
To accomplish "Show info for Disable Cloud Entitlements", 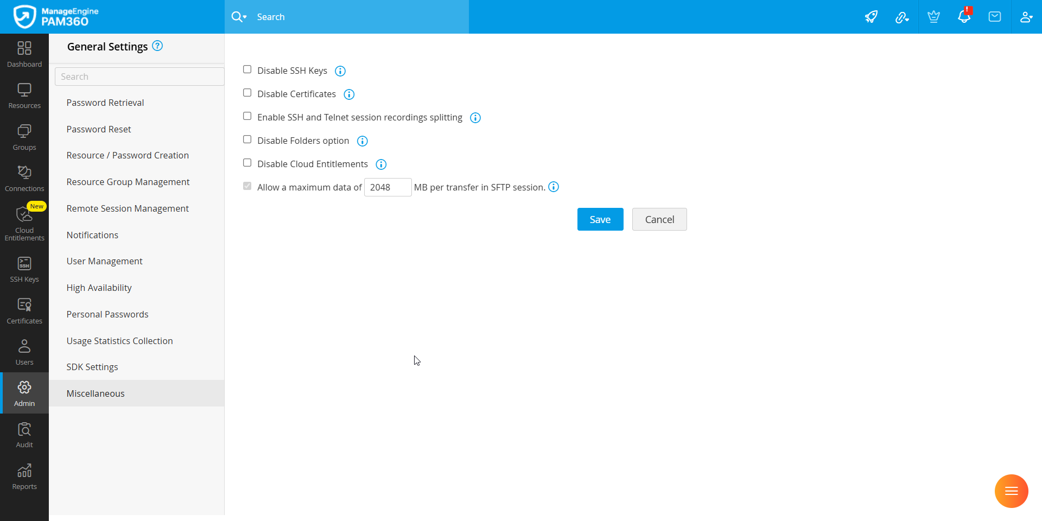I will [381, 164].
